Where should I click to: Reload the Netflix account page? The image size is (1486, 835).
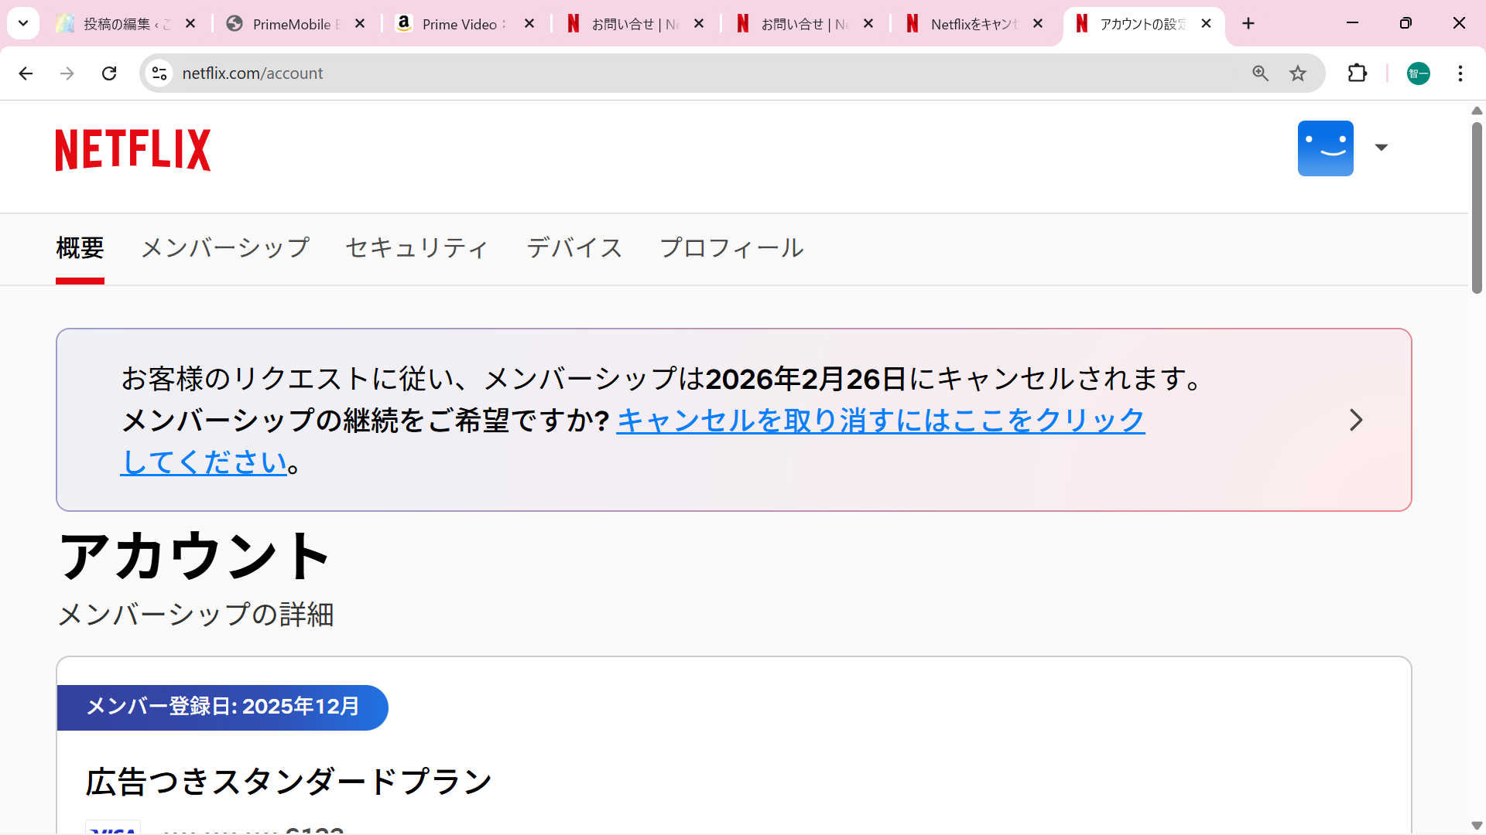109,73
